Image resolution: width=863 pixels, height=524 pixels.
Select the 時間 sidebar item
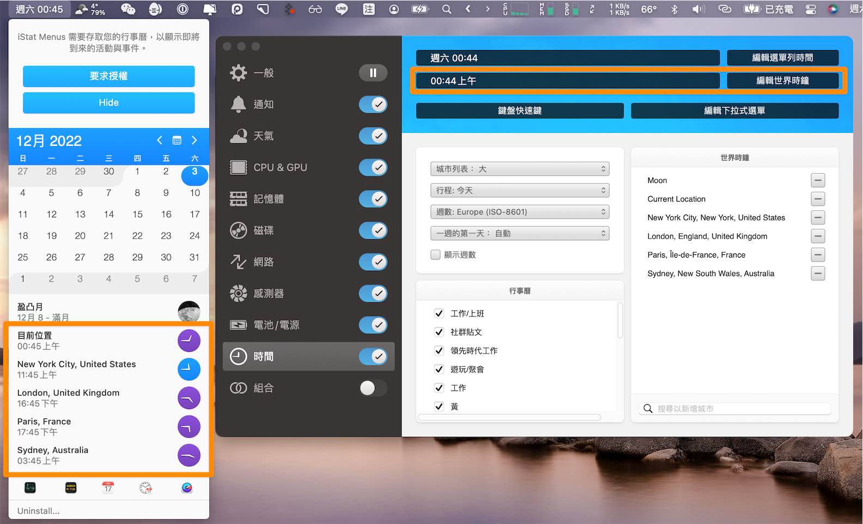click(x=308, y=357)
